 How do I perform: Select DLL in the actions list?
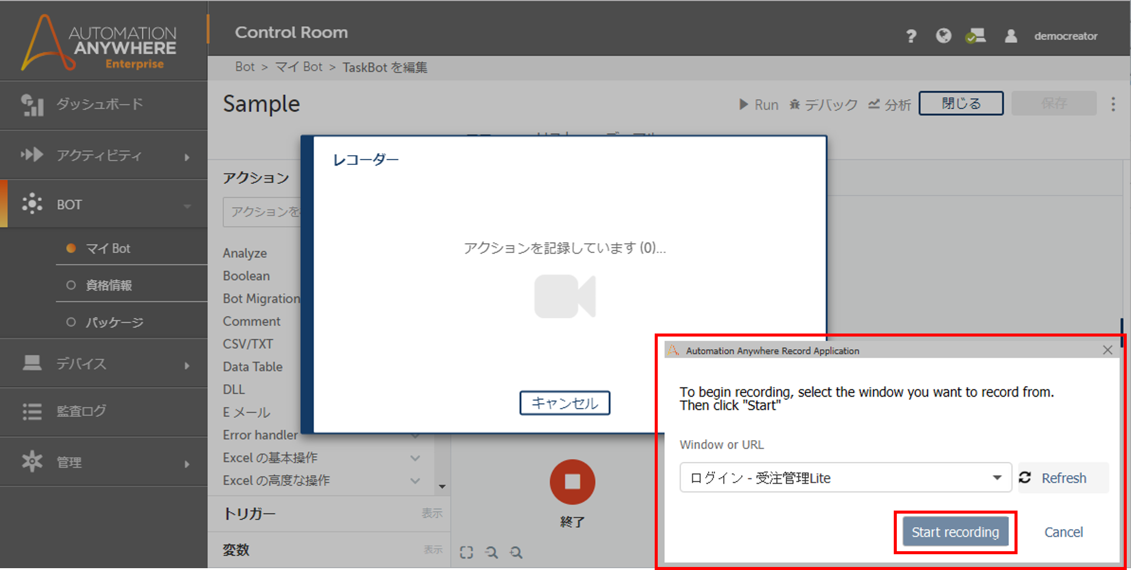click(234, 390)
